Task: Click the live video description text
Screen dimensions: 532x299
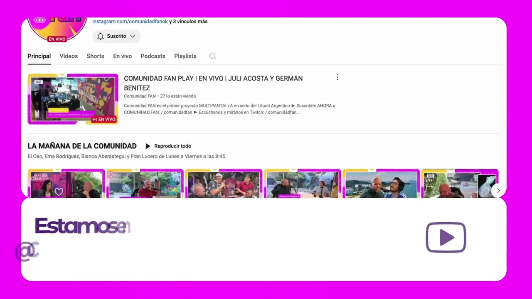Action: point(229,109)
